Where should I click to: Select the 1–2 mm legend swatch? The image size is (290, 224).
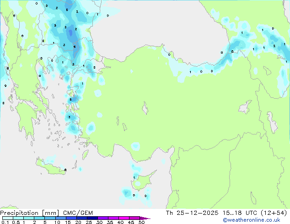[29, 218]
